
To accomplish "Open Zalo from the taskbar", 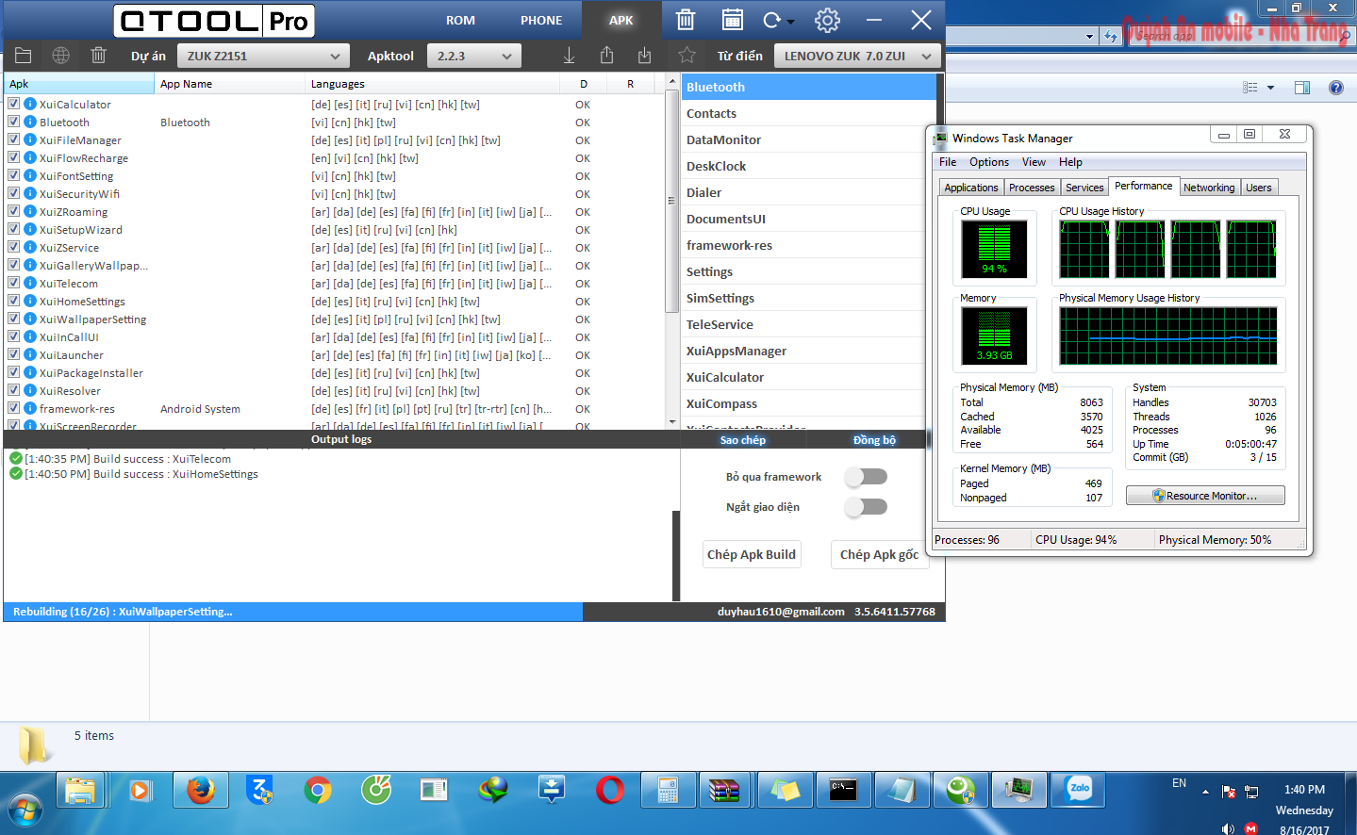I will pos(1079,790).
